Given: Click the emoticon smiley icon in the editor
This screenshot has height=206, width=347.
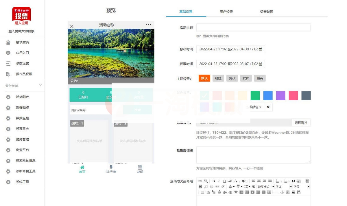Looking at the screenshot, I should coord(211,187).
